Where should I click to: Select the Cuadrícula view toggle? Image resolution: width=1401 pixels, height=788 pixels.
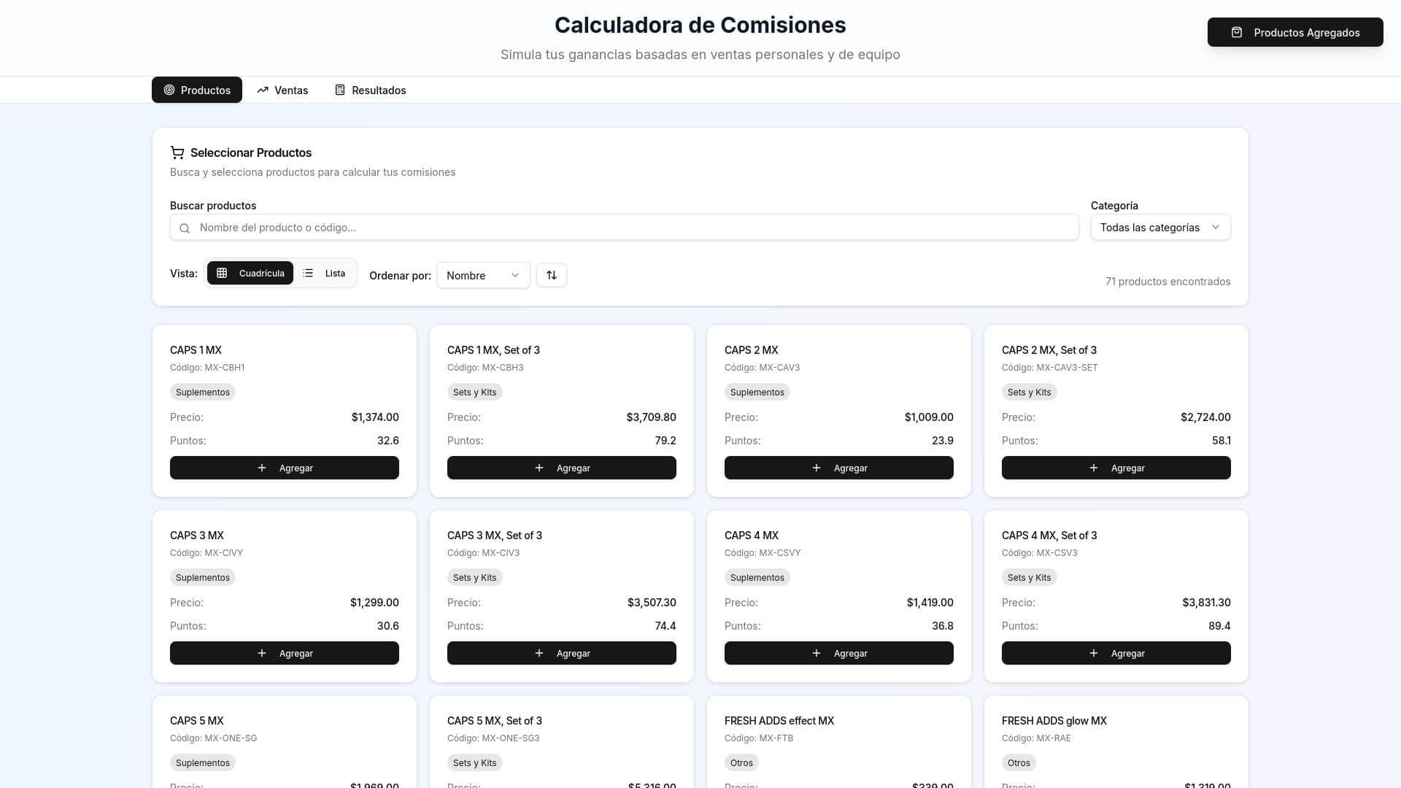pos(250,274)
